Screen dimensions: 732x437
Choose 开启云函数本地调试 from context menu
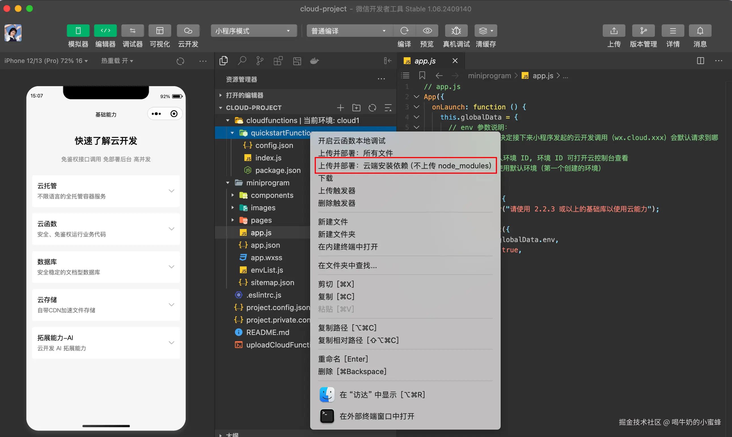352,141
